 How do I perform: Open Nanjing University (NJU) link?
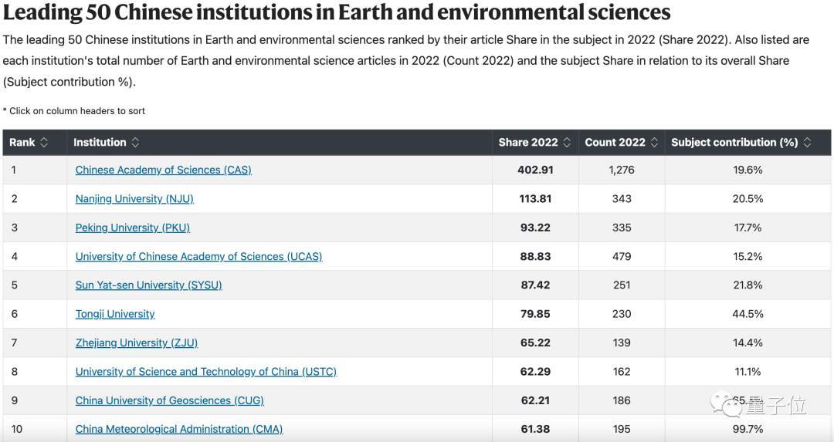pos(134,199)
